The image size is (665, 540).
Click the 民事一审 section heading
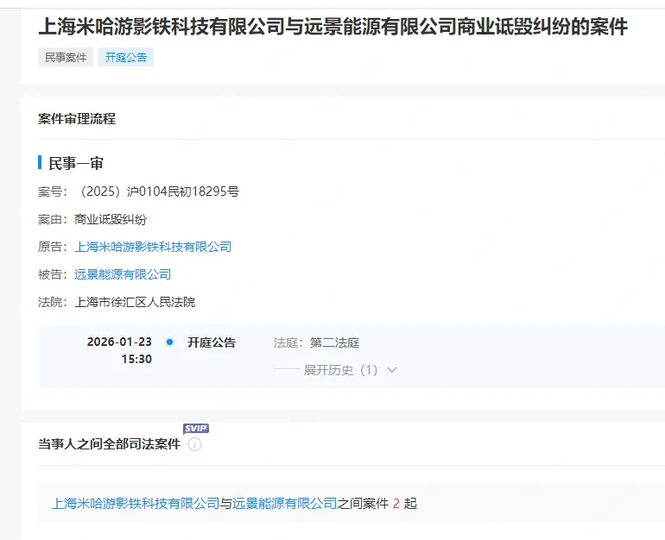pos(76,163)
